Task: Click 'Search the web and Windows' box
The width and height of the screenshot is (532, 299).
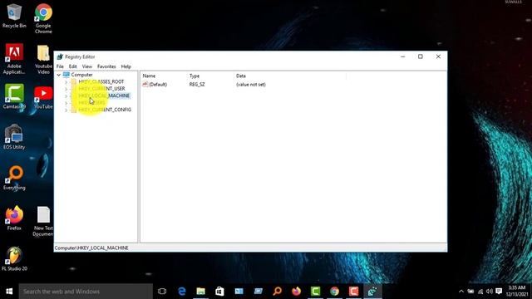Action: point(86,292)
